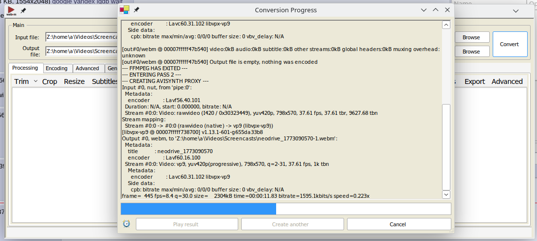
Task: Click the 'Duration: N/A, start: 0.000000' log line
Action: [178, 107]
